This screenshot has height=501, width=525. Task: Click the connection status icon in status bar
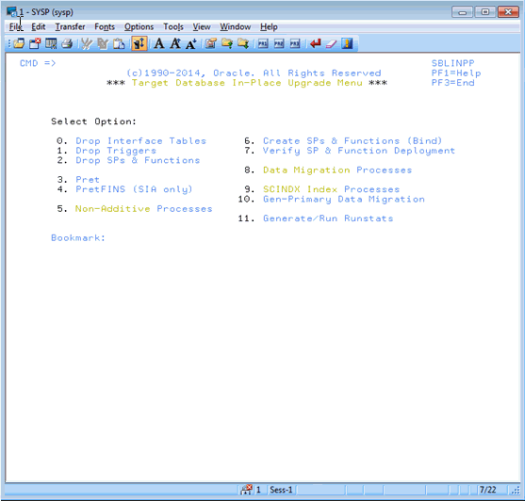[246, 490]
